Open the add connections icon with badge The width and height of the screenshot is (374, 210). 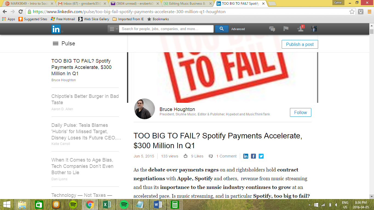[x=301, y=28]
